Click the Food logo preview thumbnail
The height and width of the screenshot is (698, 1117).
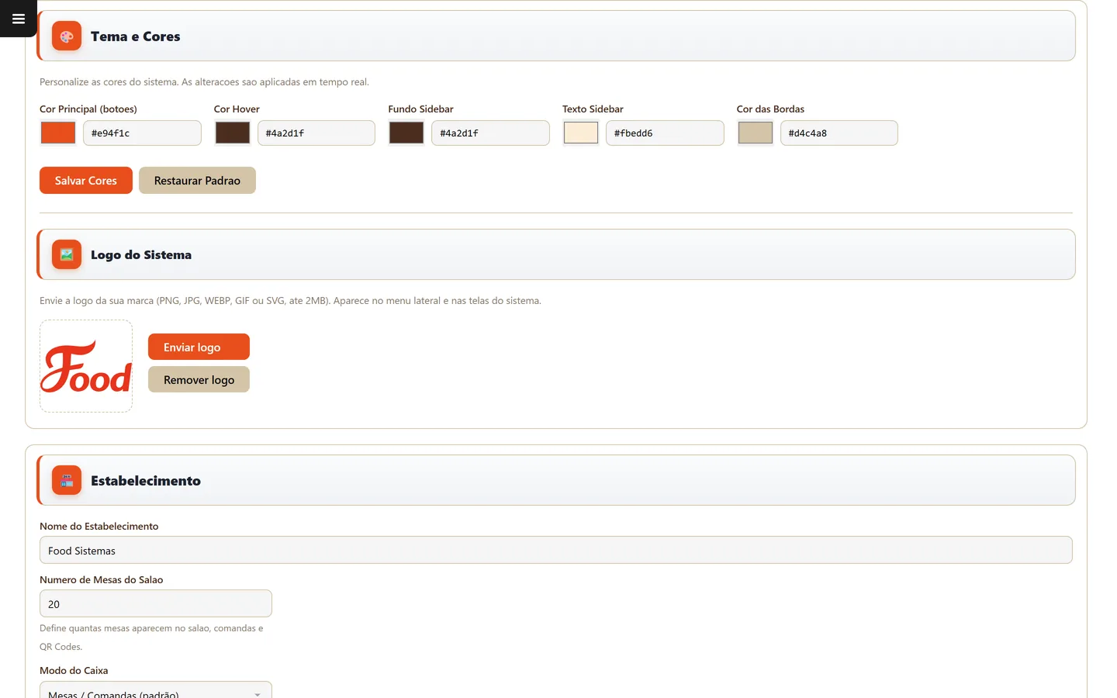(x=86, y=366)
